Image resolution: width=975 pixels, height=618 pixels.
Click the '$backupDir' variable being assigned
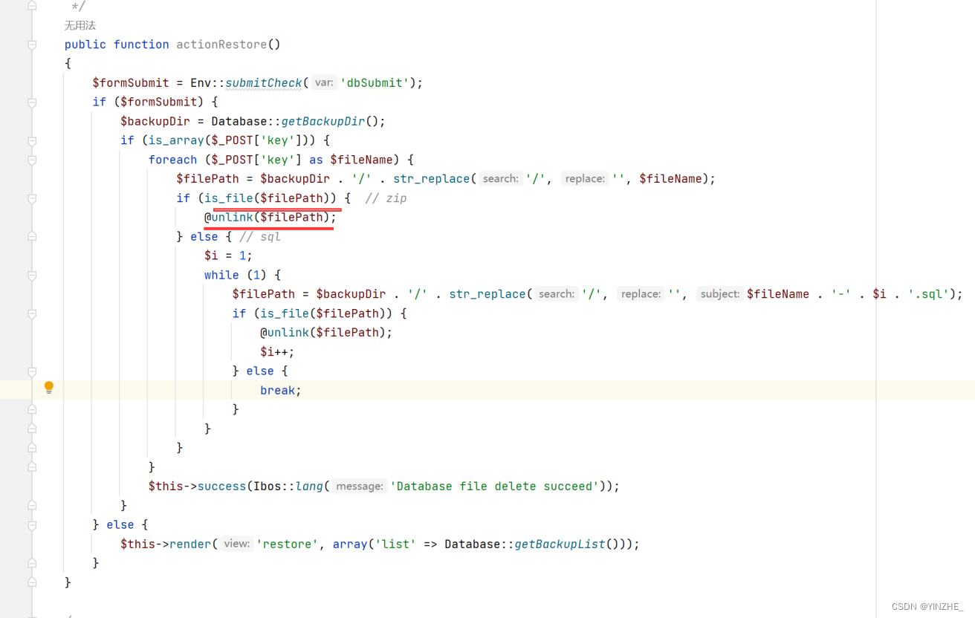click(155, 121)
